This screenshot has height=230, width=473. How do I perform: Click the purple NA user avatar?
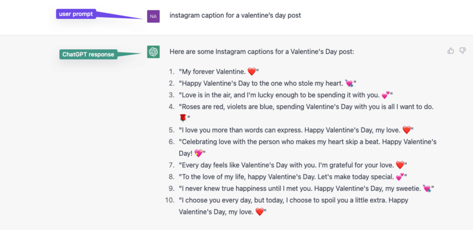pos(153,16)
